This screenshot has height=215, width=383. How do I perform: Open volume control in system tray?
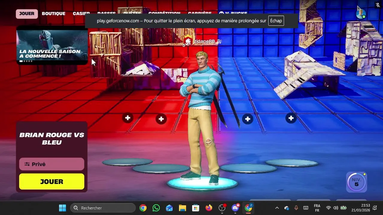336,208
